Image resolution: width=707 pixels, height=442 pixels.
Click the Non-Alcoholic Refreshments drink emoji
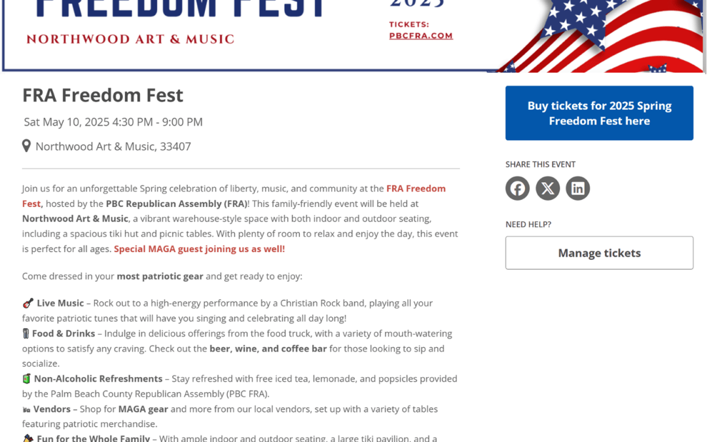click(27, 378)
